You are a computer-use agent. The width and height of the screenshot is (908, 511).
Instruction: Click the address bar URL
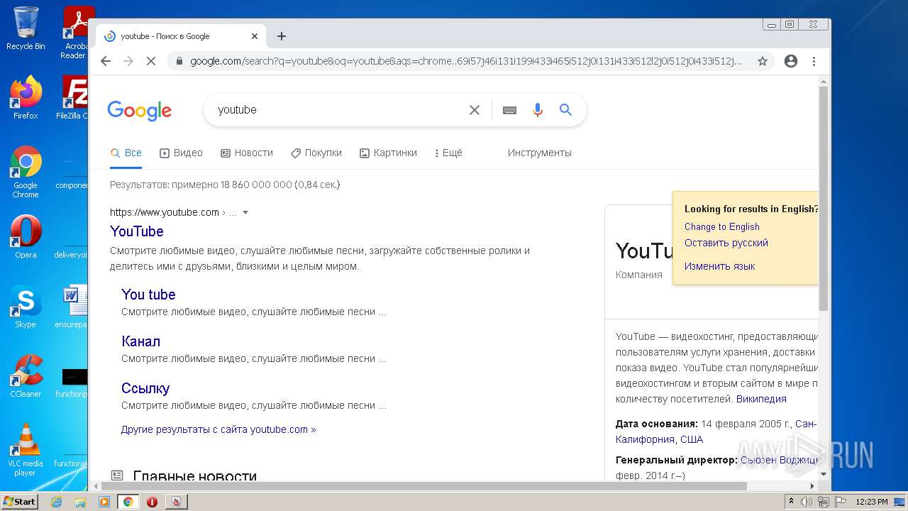[x=465, y=61]
